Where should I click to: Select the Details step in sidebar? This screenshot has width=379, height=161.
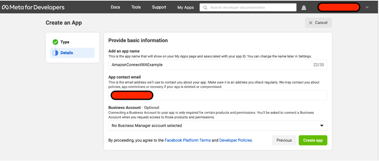point(67,53)
